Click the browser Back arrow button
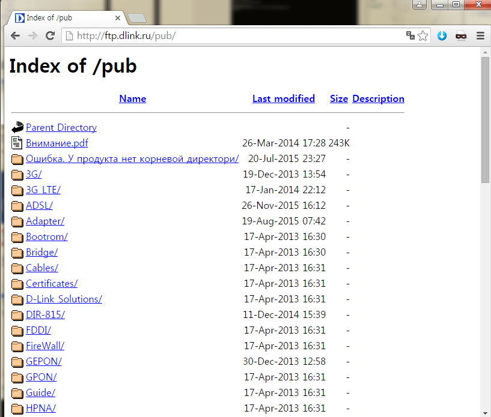Viewport: 491px width, 417px height. (x=15, y=36)
